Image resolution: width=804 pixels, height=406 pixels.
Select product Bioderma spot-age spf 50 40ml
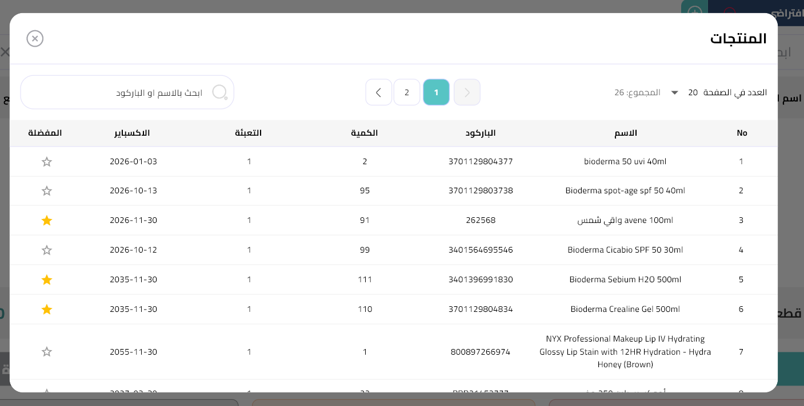coord(625,190)
